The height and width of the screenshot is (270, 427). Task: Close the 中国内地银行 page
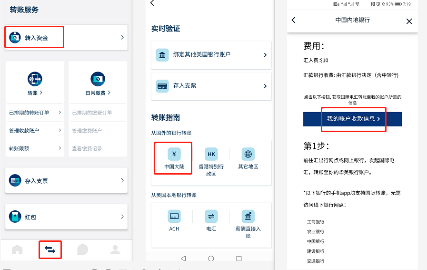tap(409, 21)
